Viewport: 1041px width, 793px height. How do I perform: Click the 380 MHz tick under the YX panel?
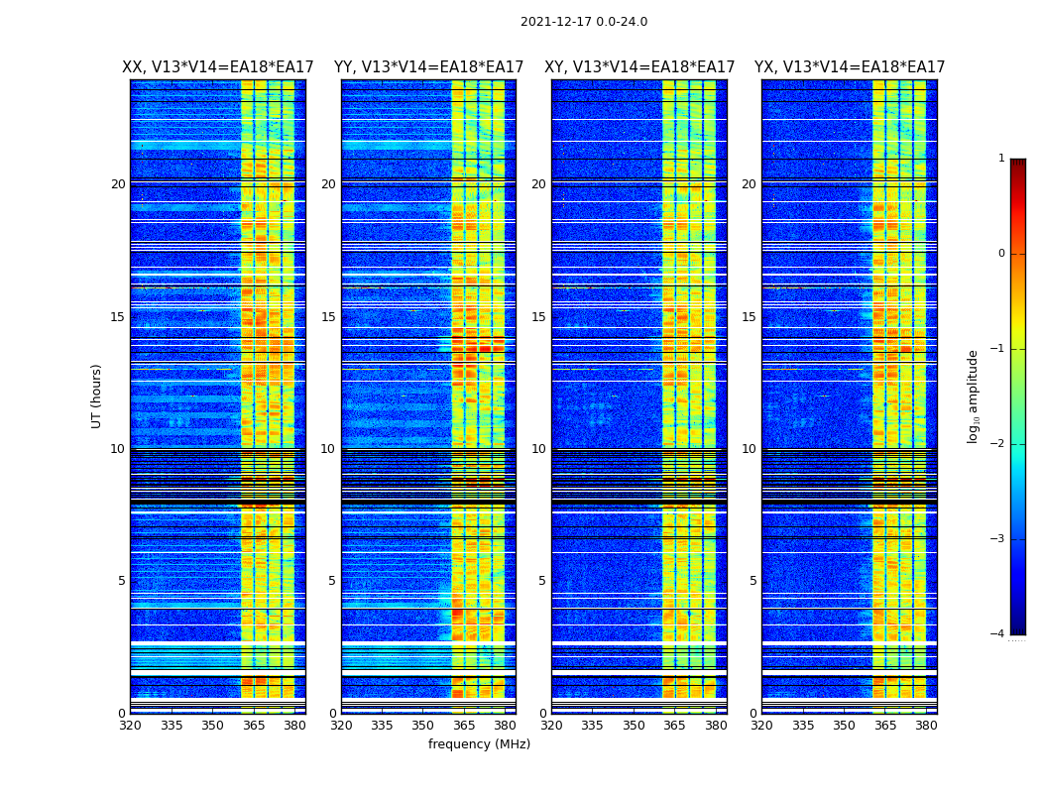925,726
